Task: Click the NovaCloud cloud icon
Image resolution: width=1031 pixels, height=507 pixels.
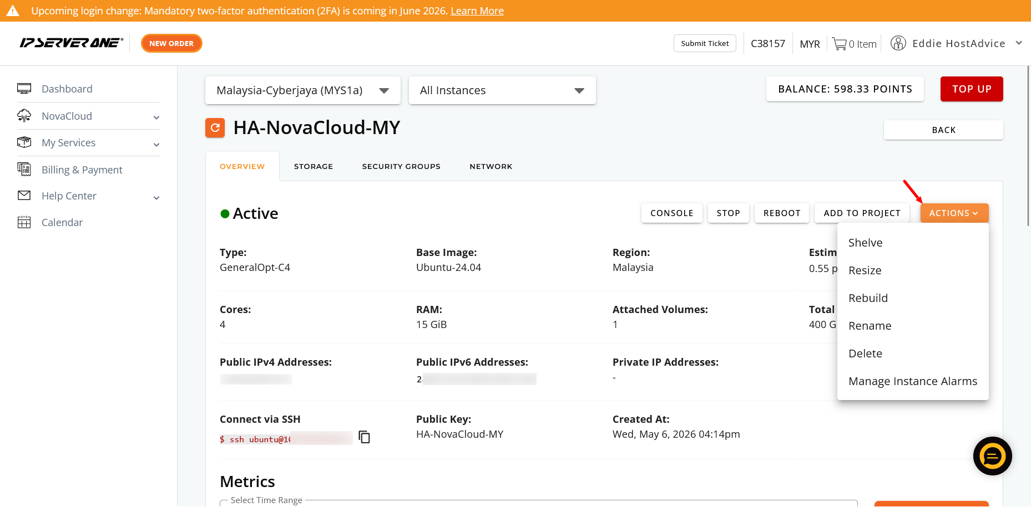Action: click(x=24, y=116)
